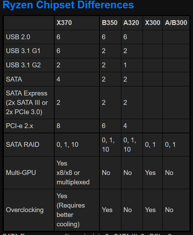Click the SATA RAID row label
Viewport: 193px width, 235px height.
click(23, 145)
